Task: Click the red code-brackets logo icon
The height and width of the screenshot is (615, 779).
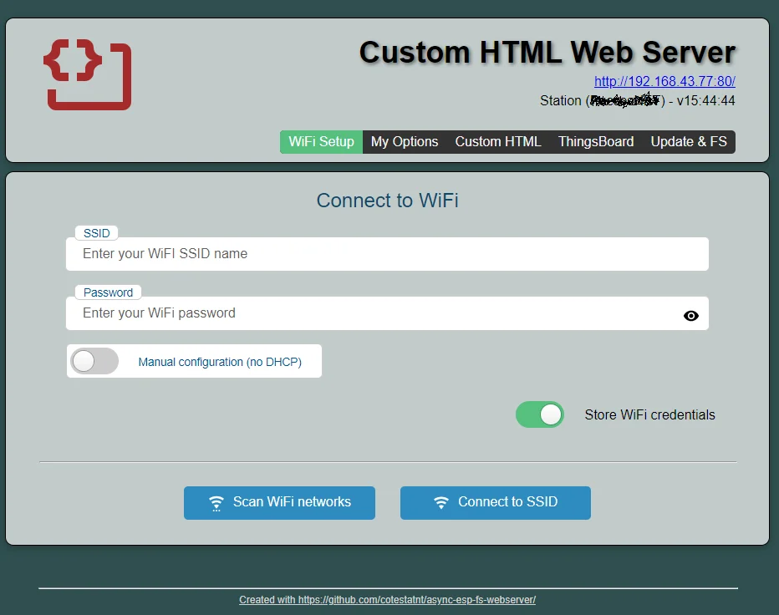Action: 86,74
